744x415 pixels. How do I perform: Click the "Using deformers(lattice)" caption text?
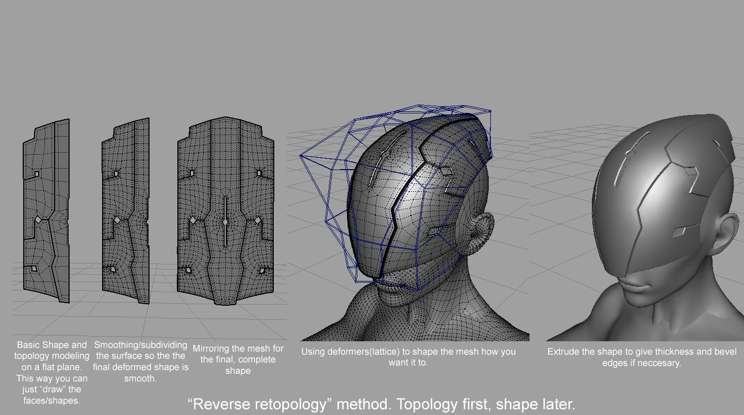[x=408, y=357]
